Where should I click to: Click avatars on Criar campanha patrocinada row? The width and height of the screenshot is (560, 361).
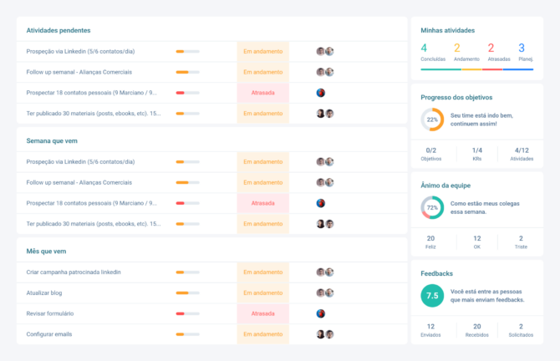[325, 272]
